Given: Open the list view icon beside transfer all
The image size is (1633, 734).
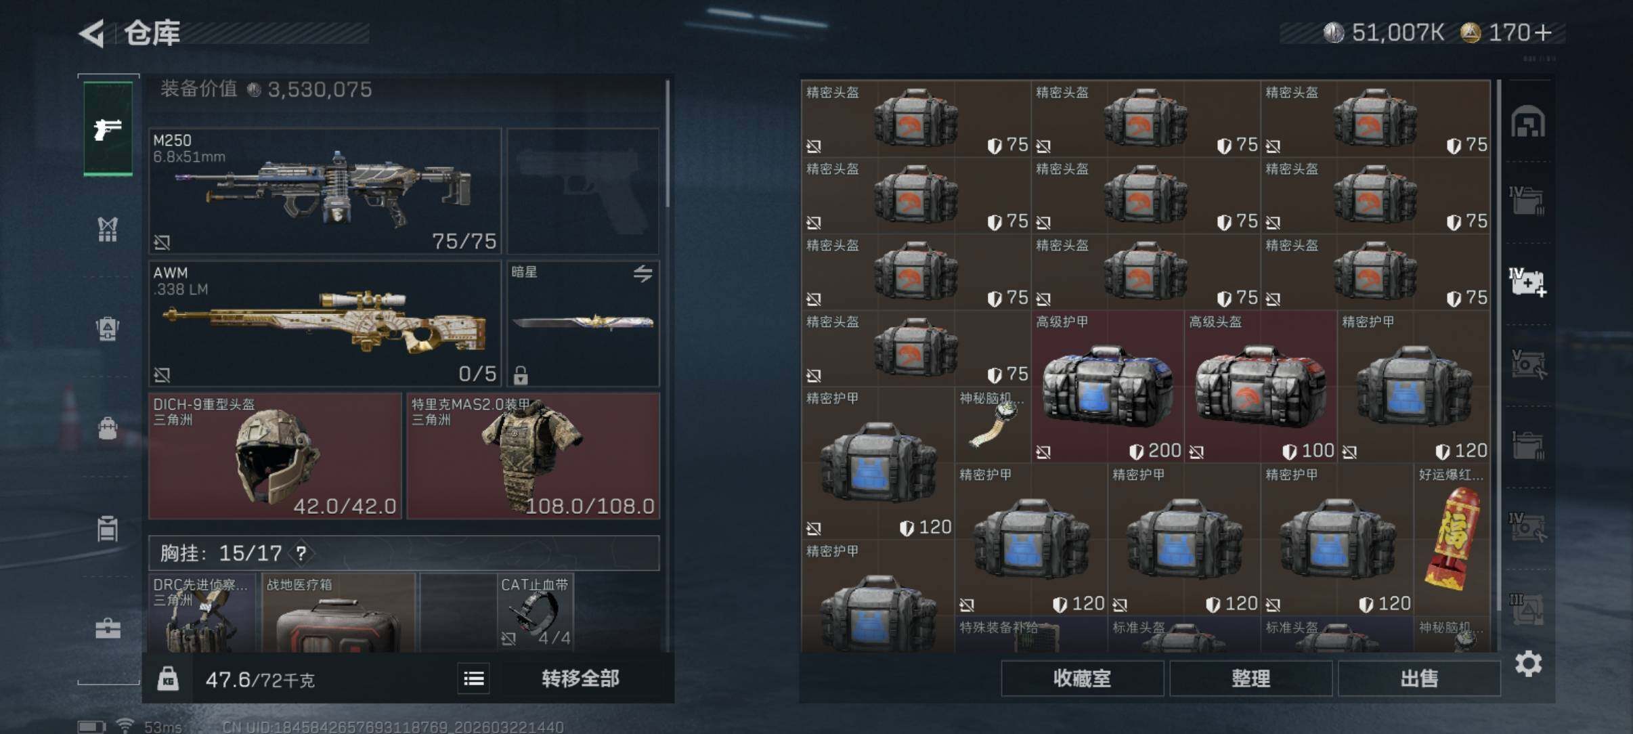Looking at the screenshot, I should [x=474, y=678].
